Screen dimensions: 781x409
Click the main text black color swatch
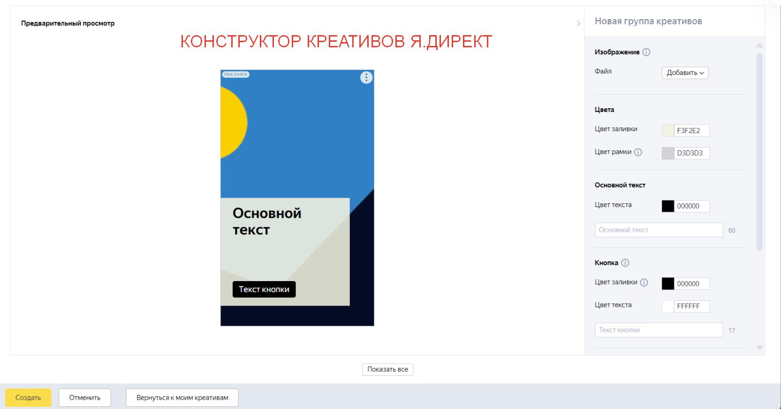coord(668,206)
